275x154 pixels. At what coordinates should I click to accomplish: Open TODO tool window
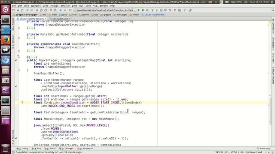[50, 148]
